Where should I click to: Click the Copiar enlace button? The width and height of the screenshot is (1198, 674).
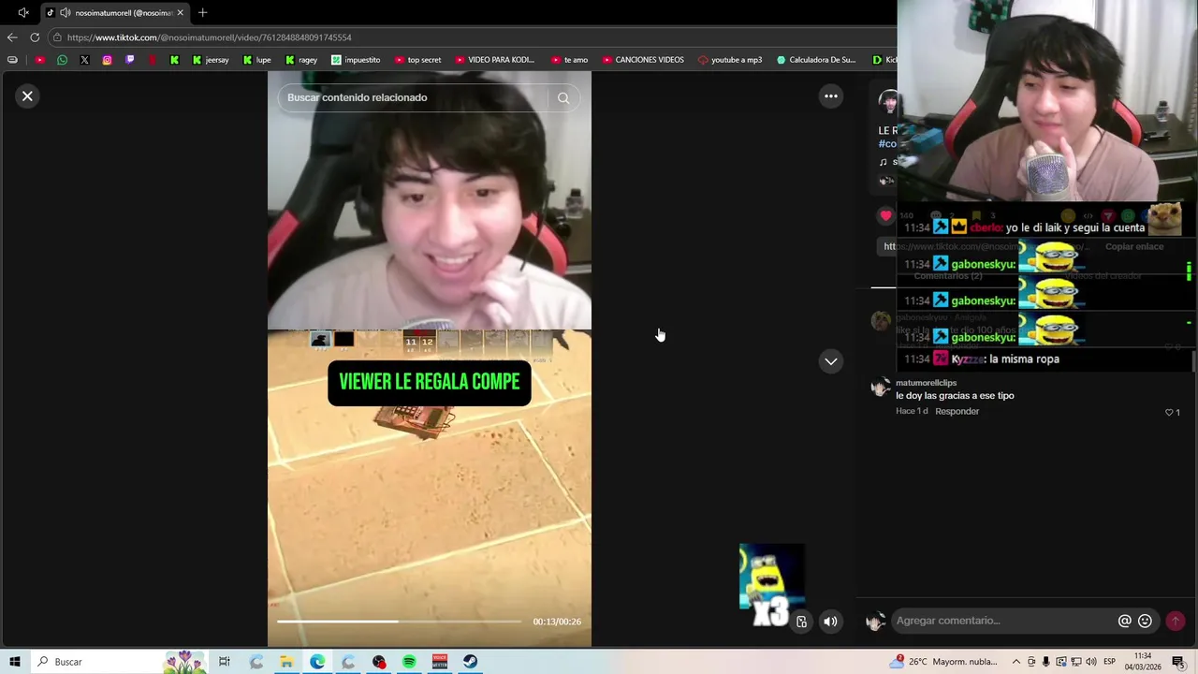pos(1134,246)
